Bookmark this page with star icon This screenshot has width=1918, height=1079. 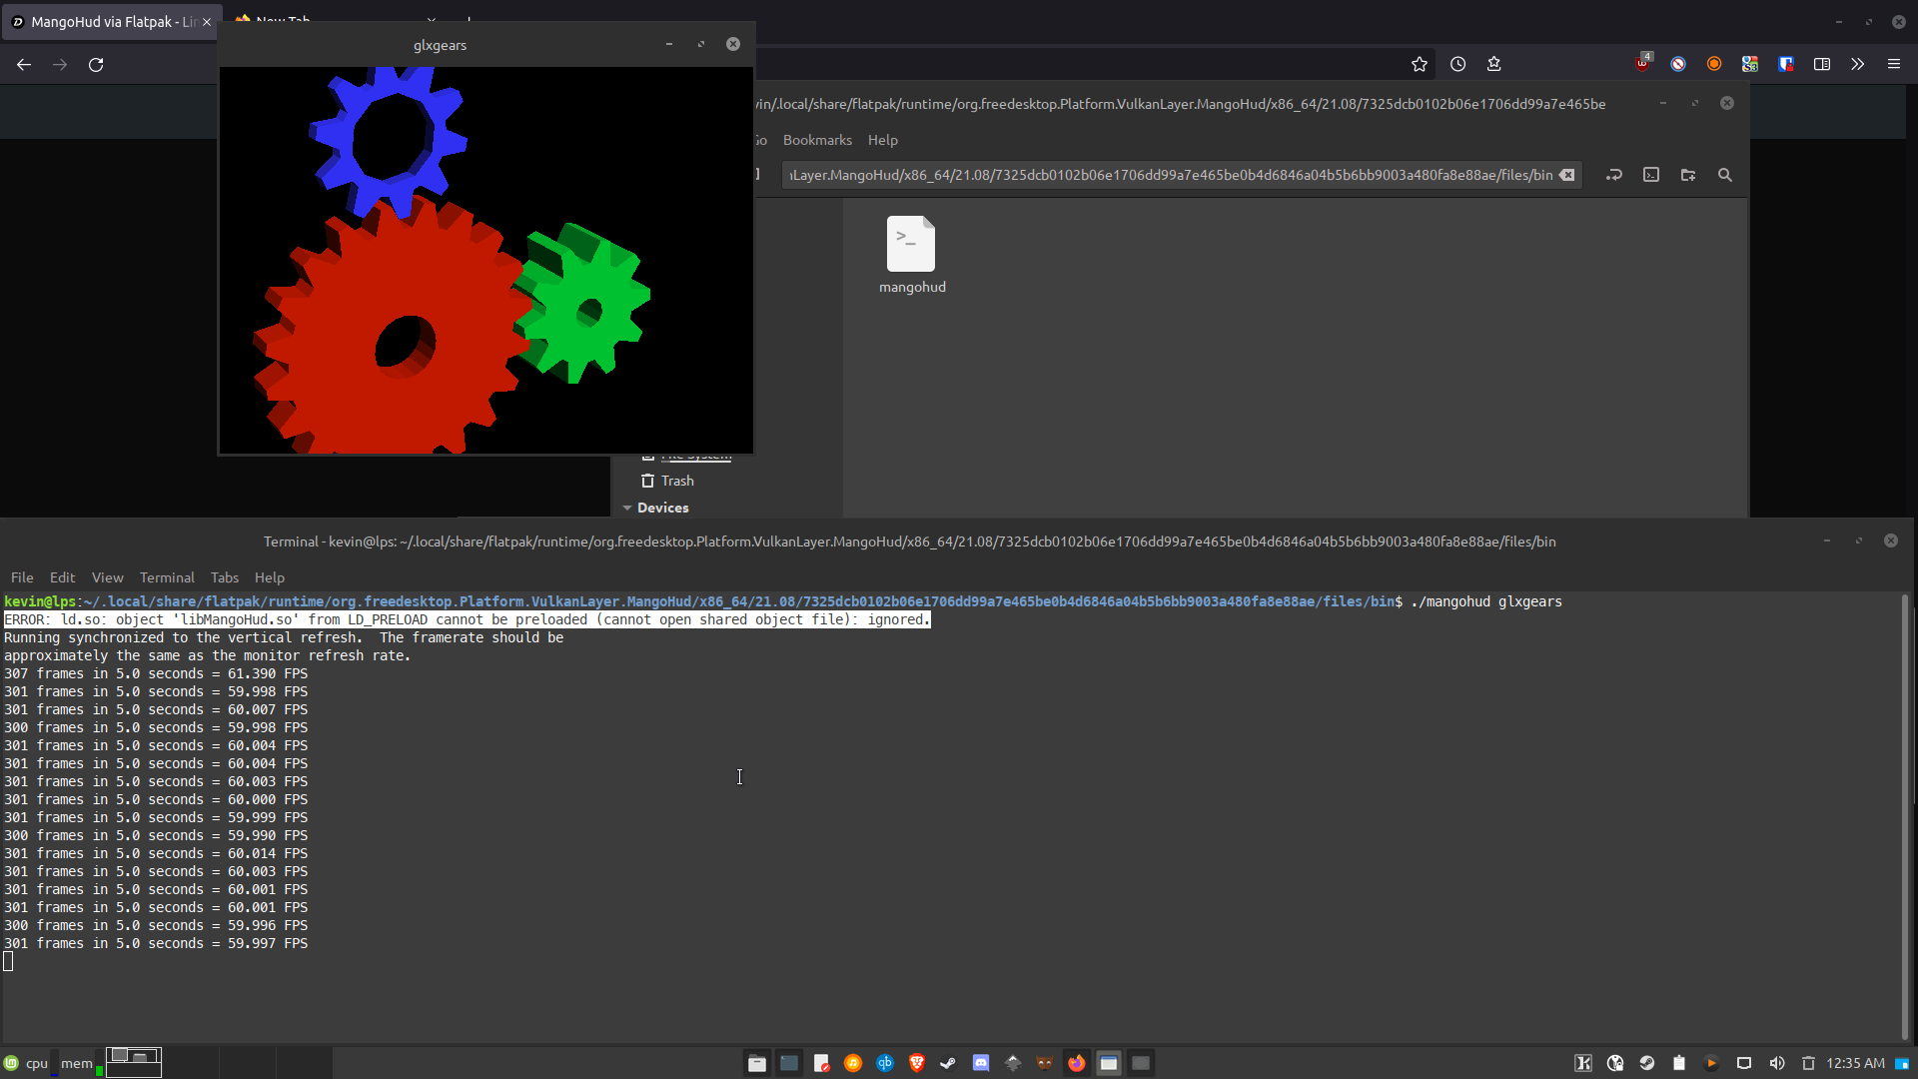click(x=1420, y=64)
